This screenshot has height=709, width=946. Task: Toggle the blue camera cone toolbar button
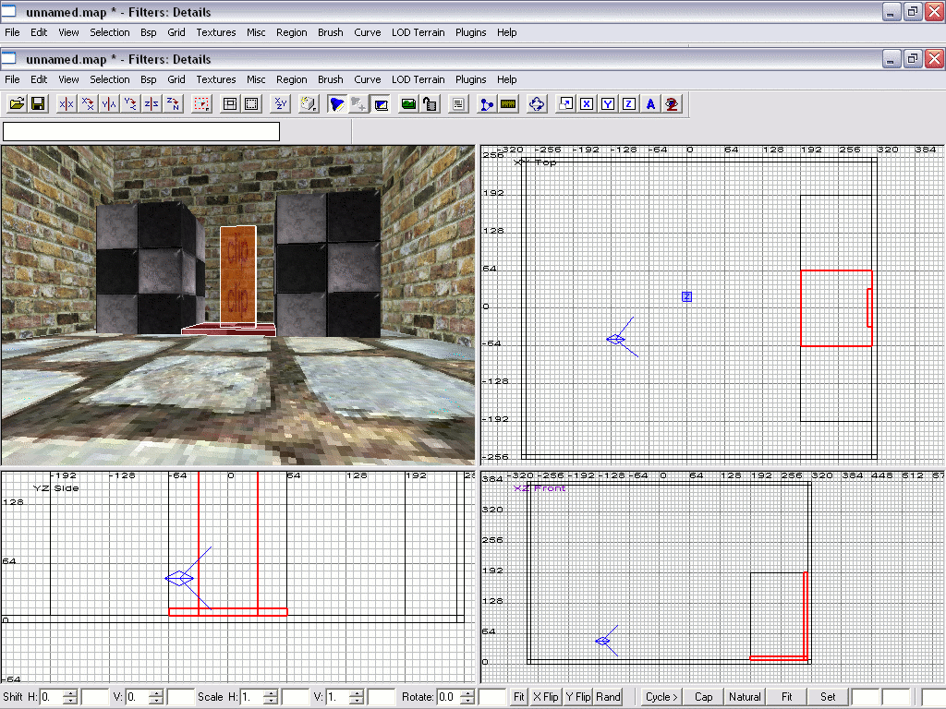tap(337, 104)
